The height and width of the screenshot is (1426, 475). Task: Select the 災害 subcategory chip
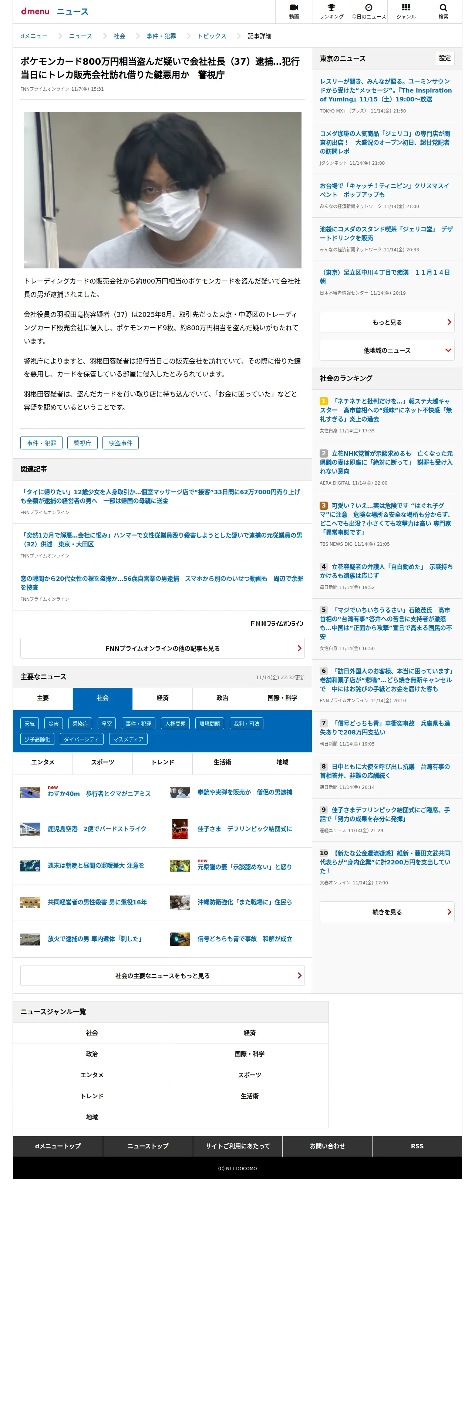(54, 723)
